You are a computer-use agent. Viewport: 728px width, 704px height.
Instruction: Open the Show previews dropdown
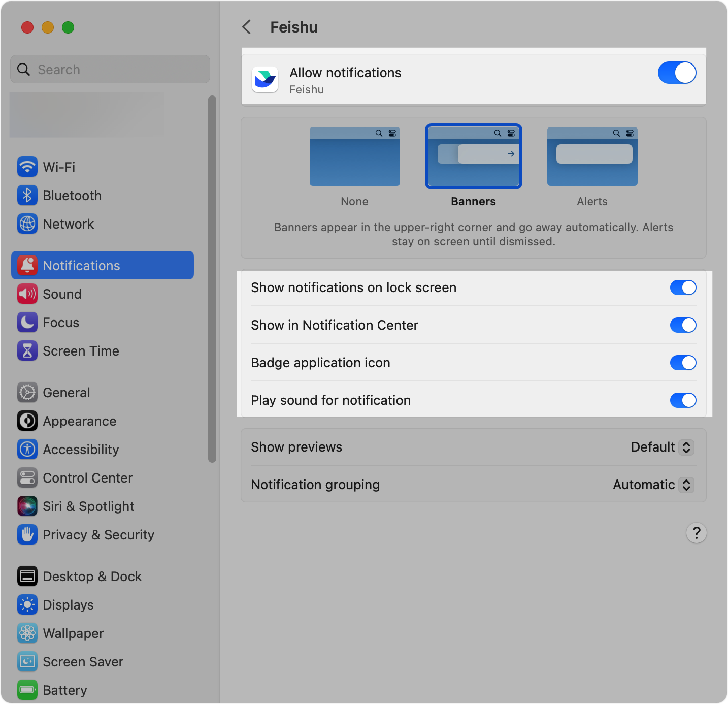tap(661, 447)
